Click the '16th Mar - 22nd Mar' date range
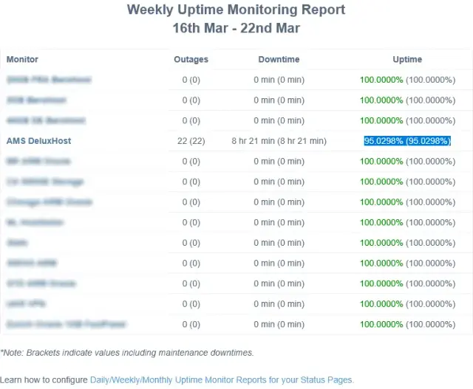 [236, 28]
